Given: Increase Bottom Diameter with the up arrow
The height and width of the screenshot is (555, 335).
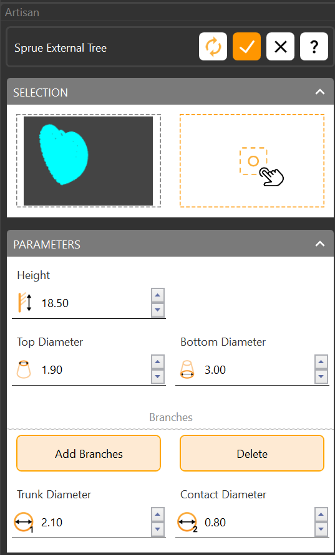Looking at the screenshot, I should coord(321,362).
